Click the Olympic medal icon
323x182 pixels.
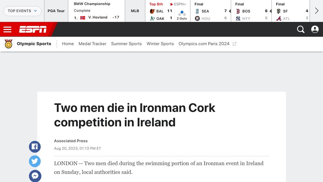pyautogui.click(x=8, y=44)
